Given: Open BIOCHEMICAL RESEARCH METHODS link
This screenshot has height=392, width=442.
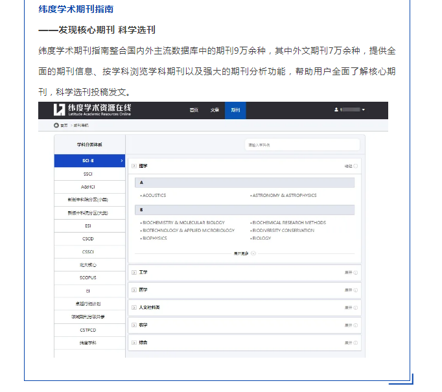Looking at the screenshot, I should [x=288, y=223].
